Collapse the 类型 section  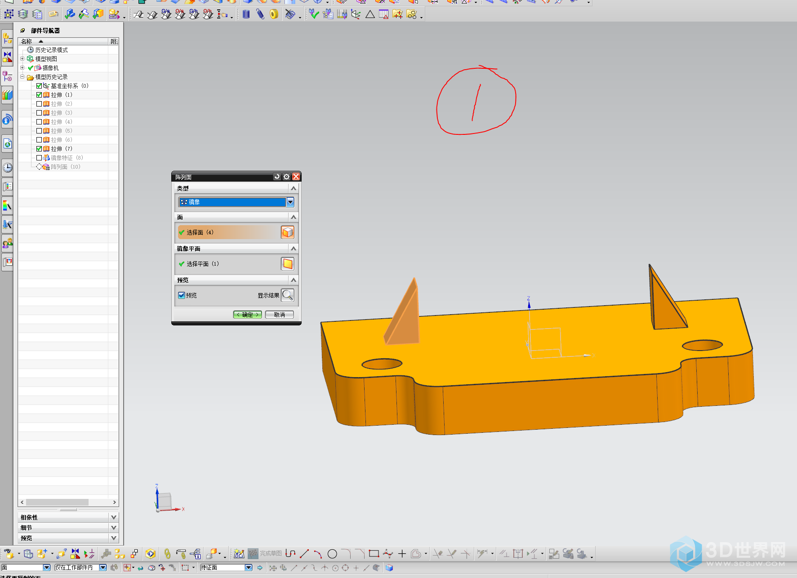[x=294, y=188]
